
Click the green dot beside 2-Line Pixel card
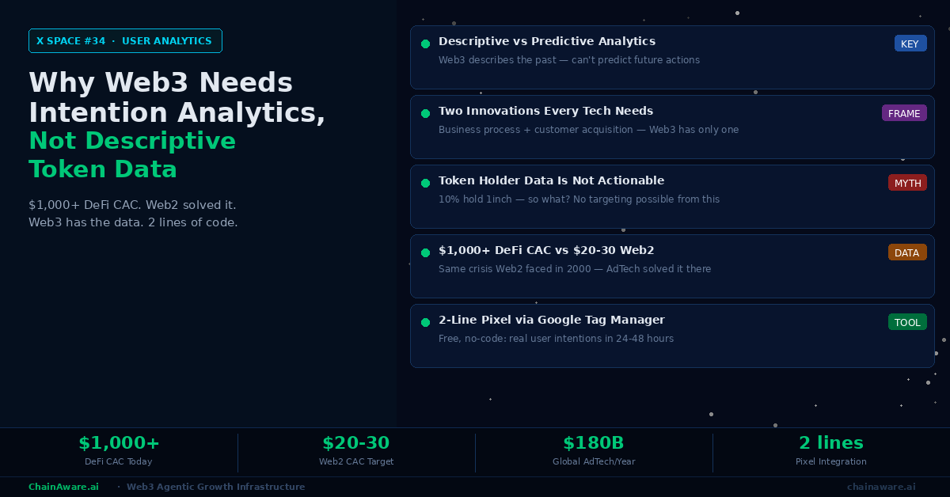(425, 323)
